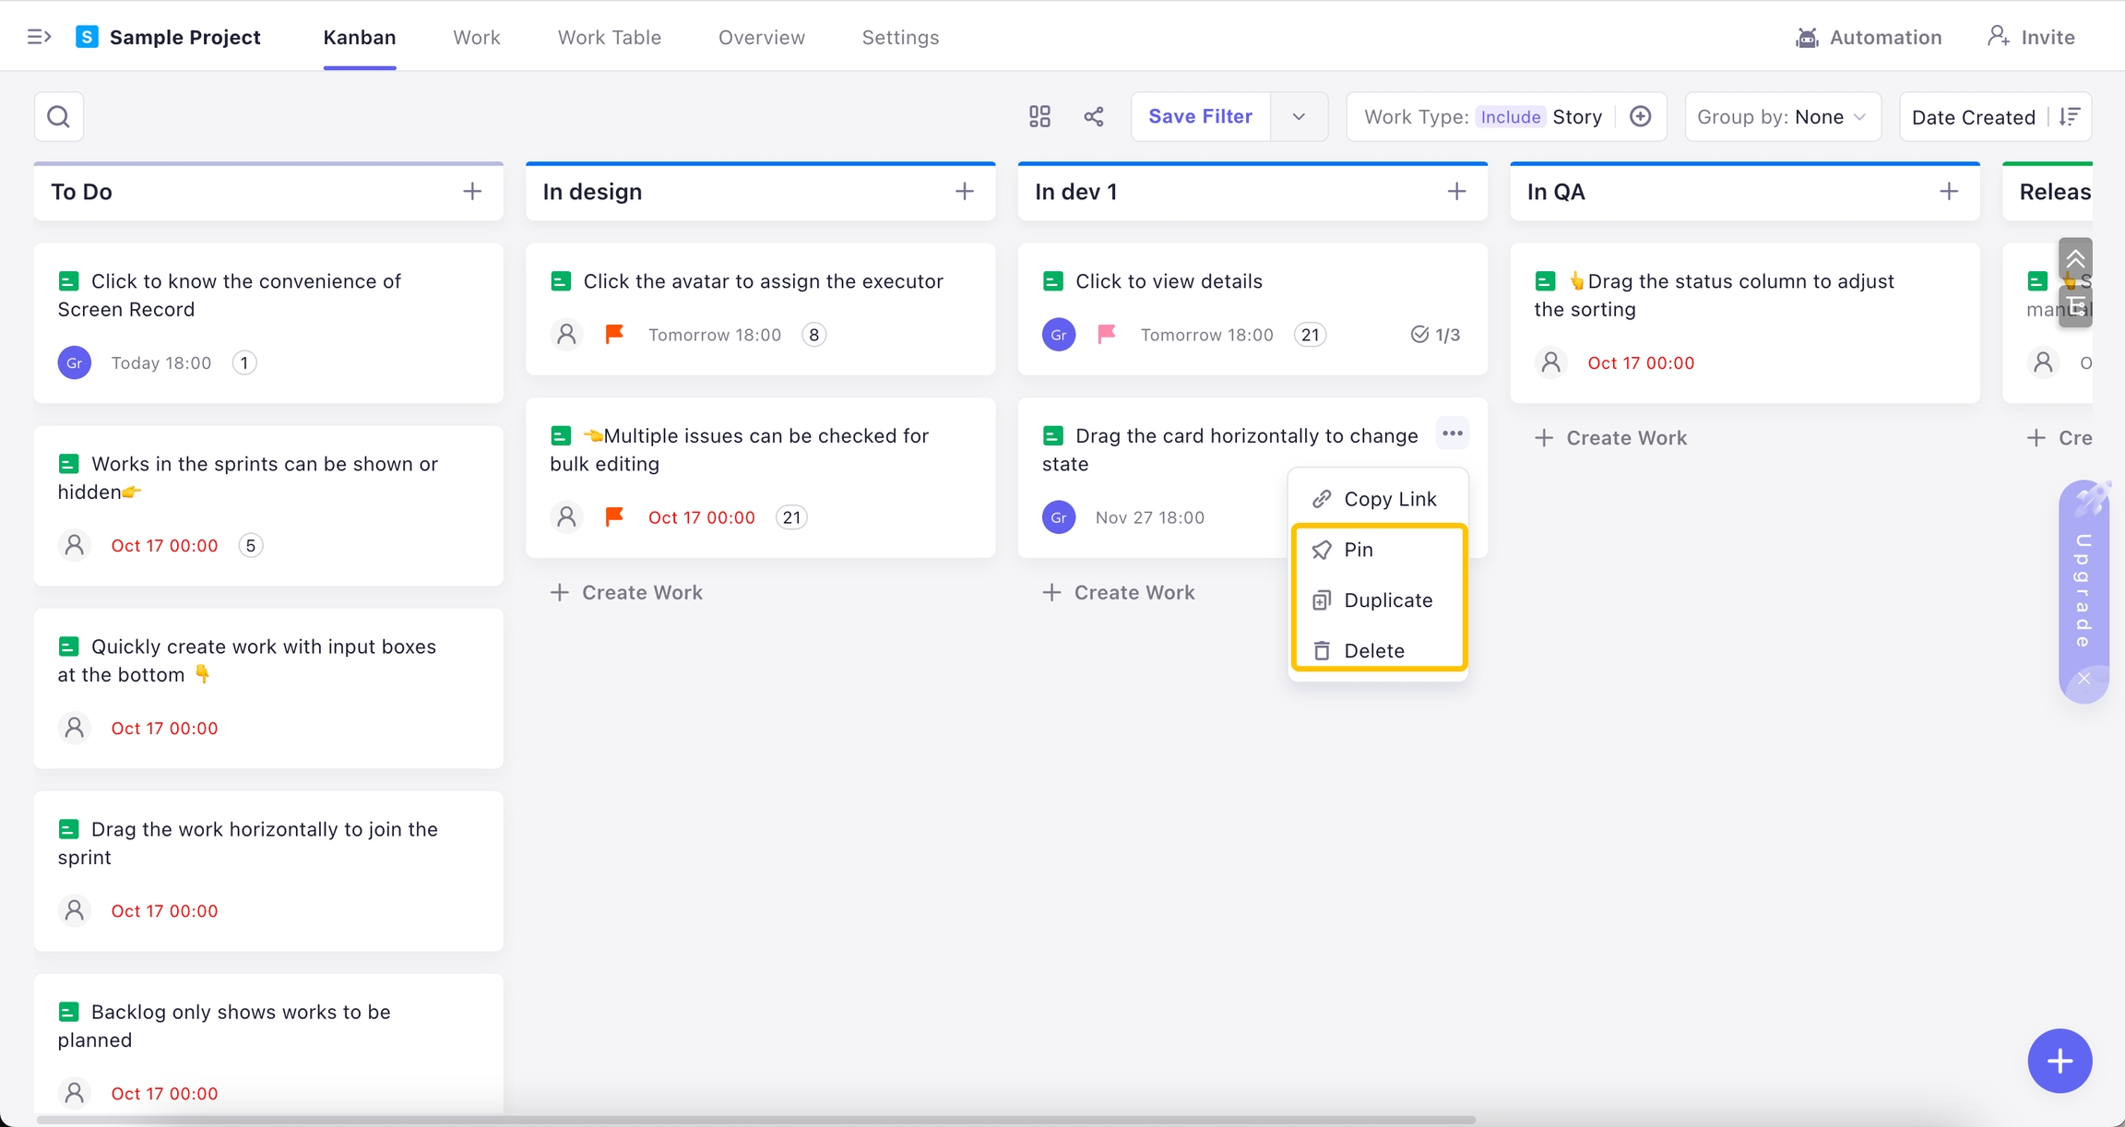Click the blue floating plus button
Screen dimensions: 2125x1127
2059,1061
